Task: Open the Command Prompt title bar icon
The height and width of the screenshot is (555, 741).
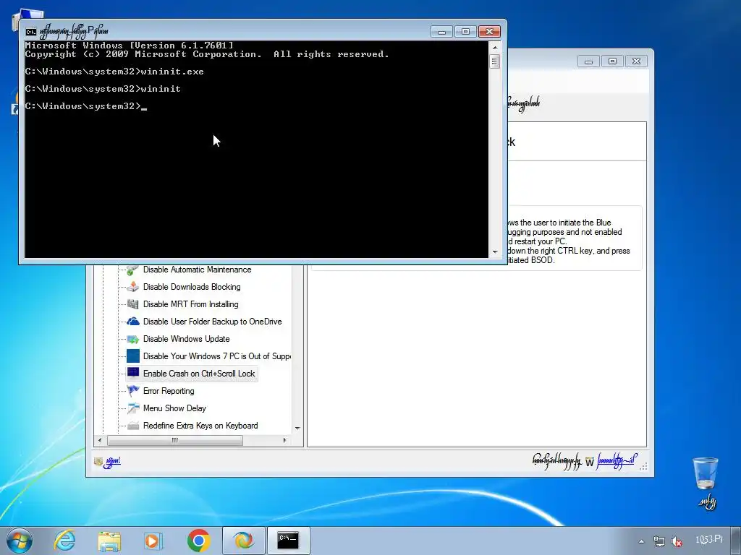Action: click(31, 32)
